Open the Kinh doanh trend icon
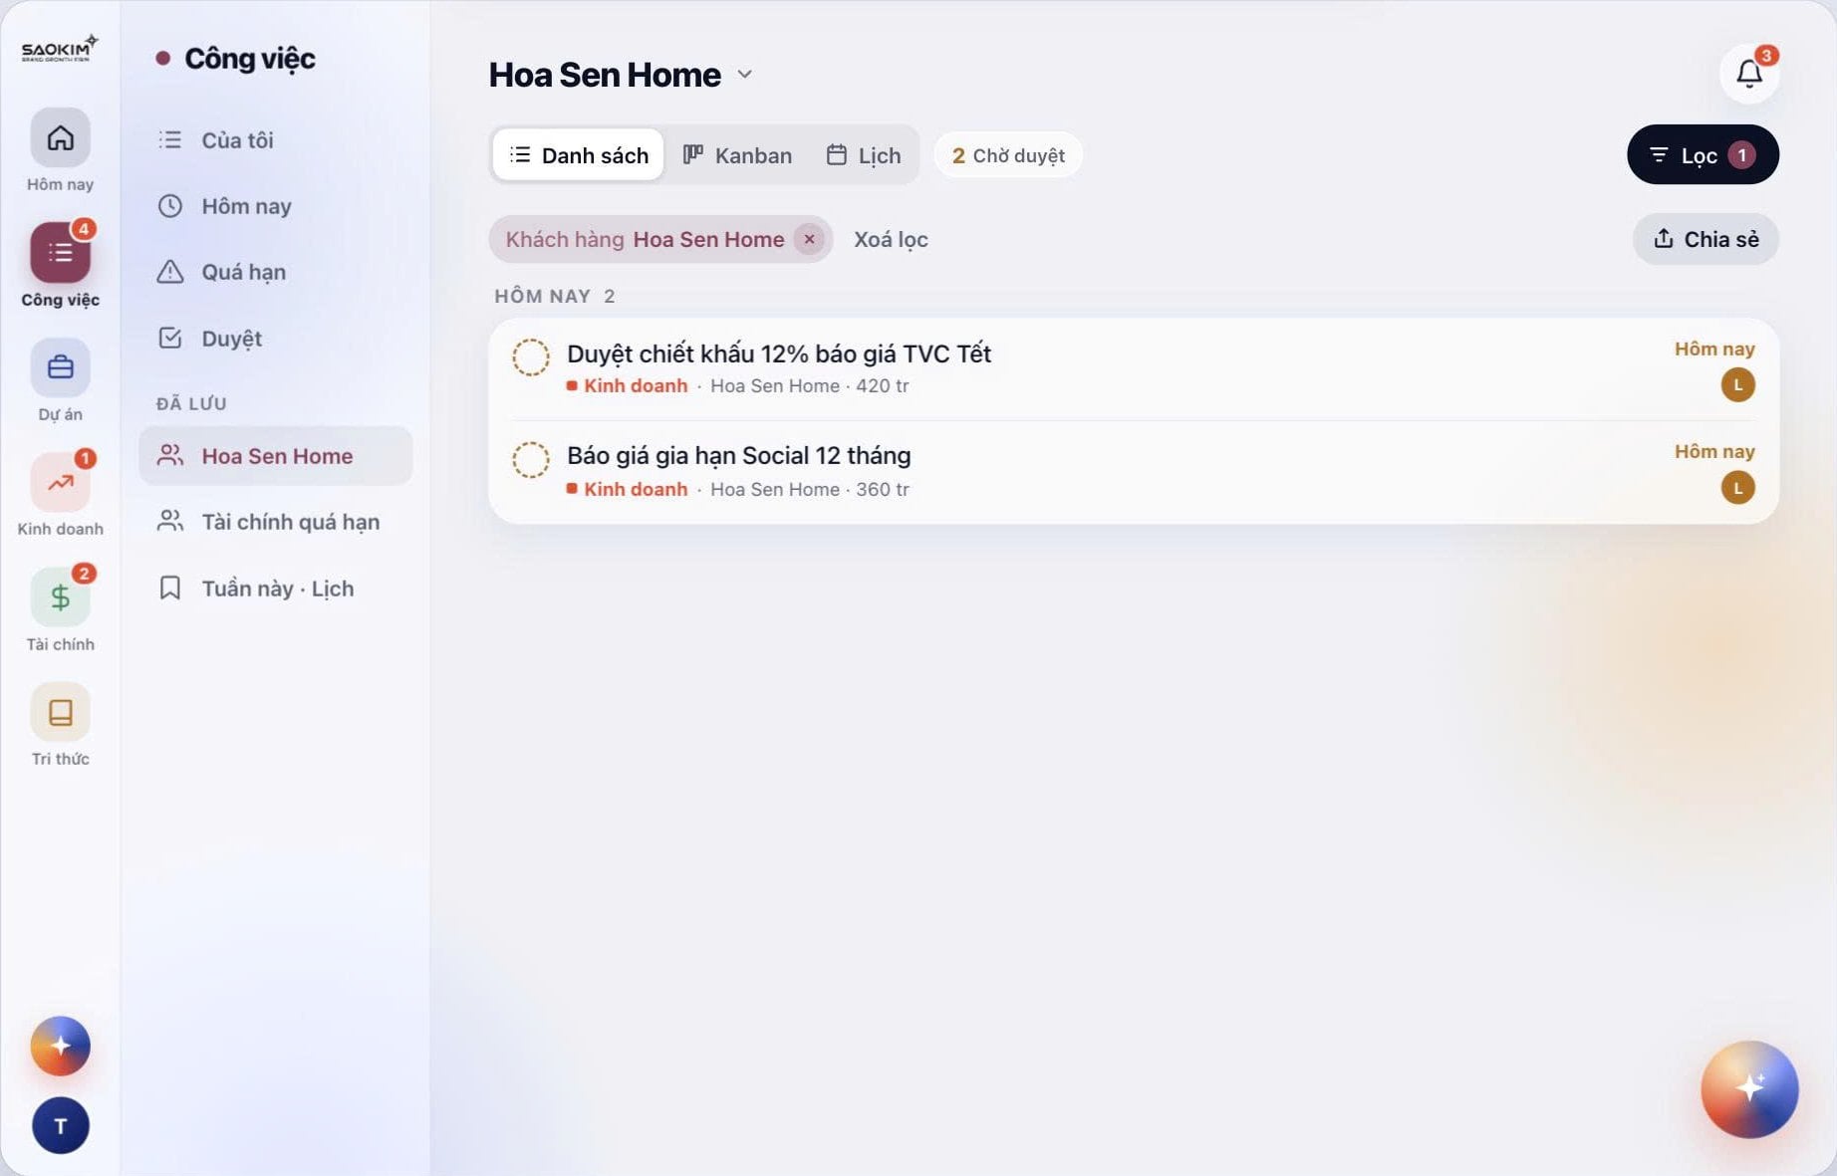 [60, 483]
